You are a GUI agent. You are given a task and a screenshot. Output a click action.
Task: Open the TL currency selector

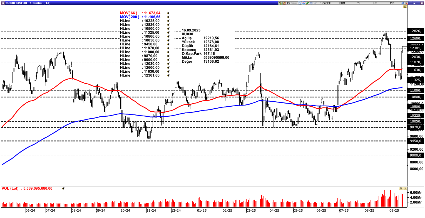359,3
